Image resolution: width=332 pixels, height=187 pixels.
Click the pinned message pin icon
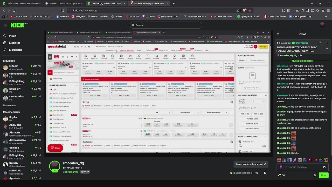(320, 43)
